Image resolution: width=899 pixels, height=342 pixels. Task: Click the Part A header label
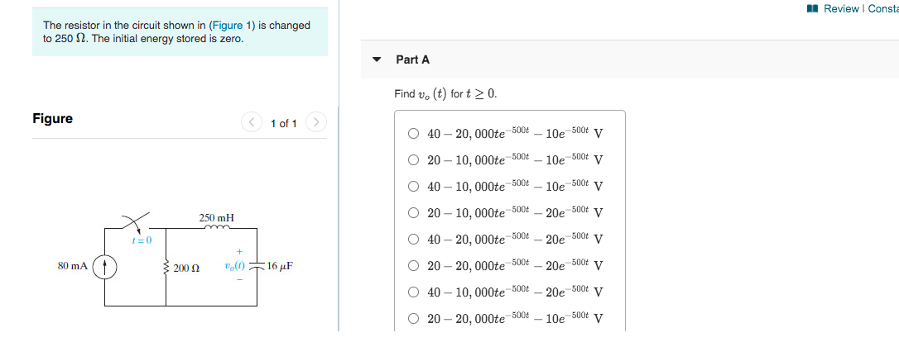point(413,59)
